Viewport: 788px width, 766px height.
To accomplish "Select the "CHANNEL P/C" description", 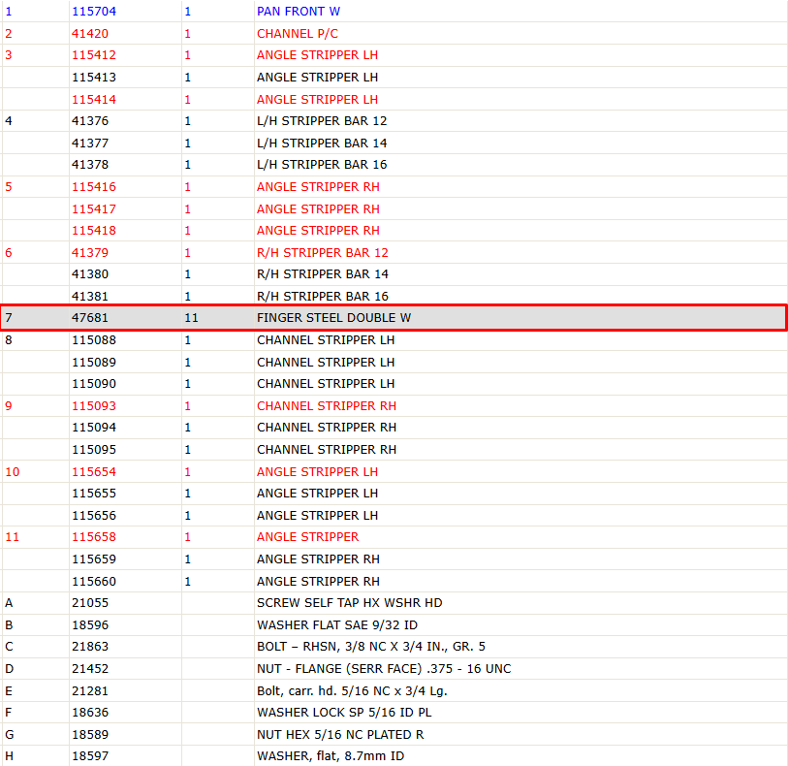I will (x=298, y=34).
